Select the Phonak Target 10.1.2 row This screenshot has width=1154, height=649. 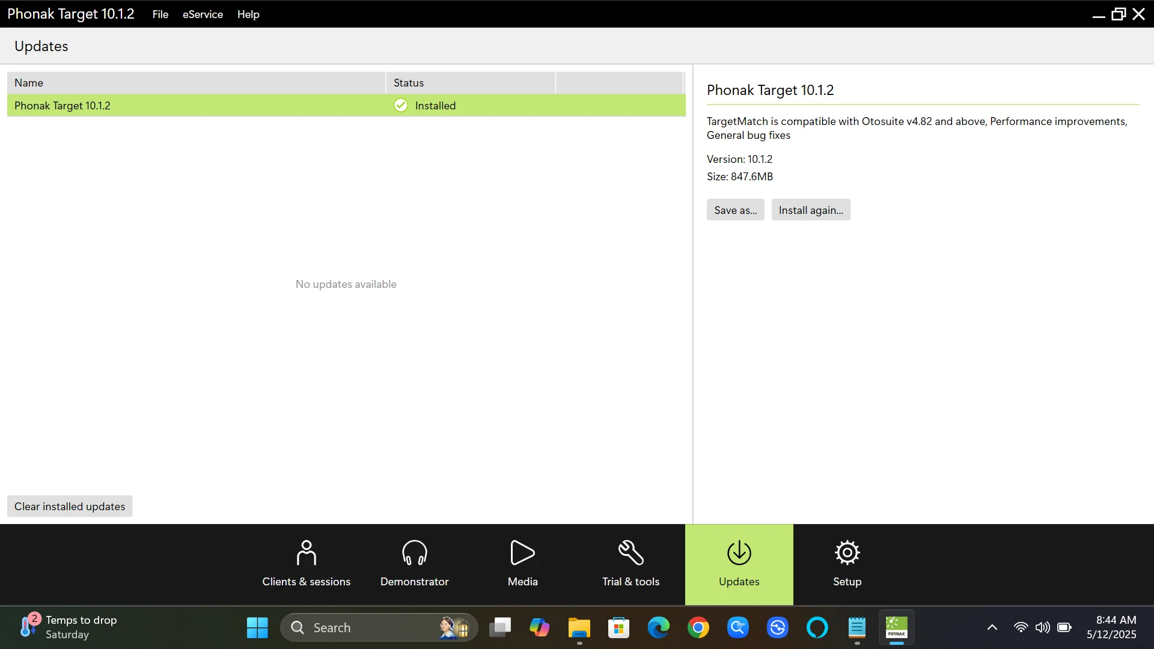pos(346,105)
